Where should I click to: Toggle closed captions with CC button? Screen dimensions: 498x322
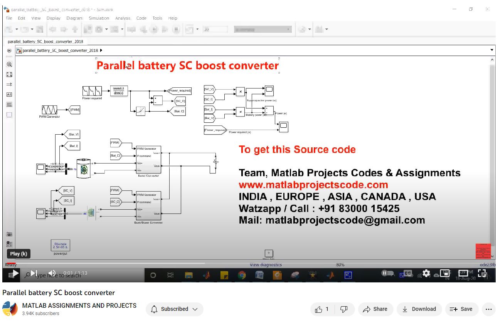[x=407, y=273]
